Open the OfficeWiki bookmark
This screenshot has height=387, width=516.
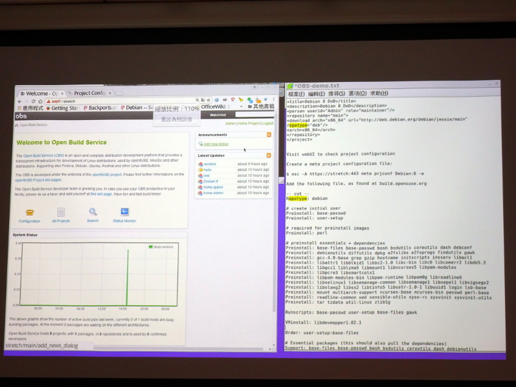click(x=215, y=106)
